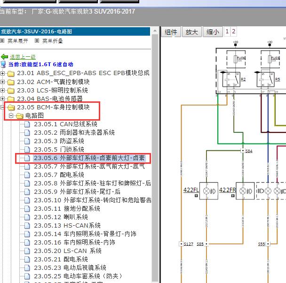This screenshot has height=283, width=286.
Task: Click the document icon of 23.05.20 LS-CAN
Action: [x=27, y=251]
